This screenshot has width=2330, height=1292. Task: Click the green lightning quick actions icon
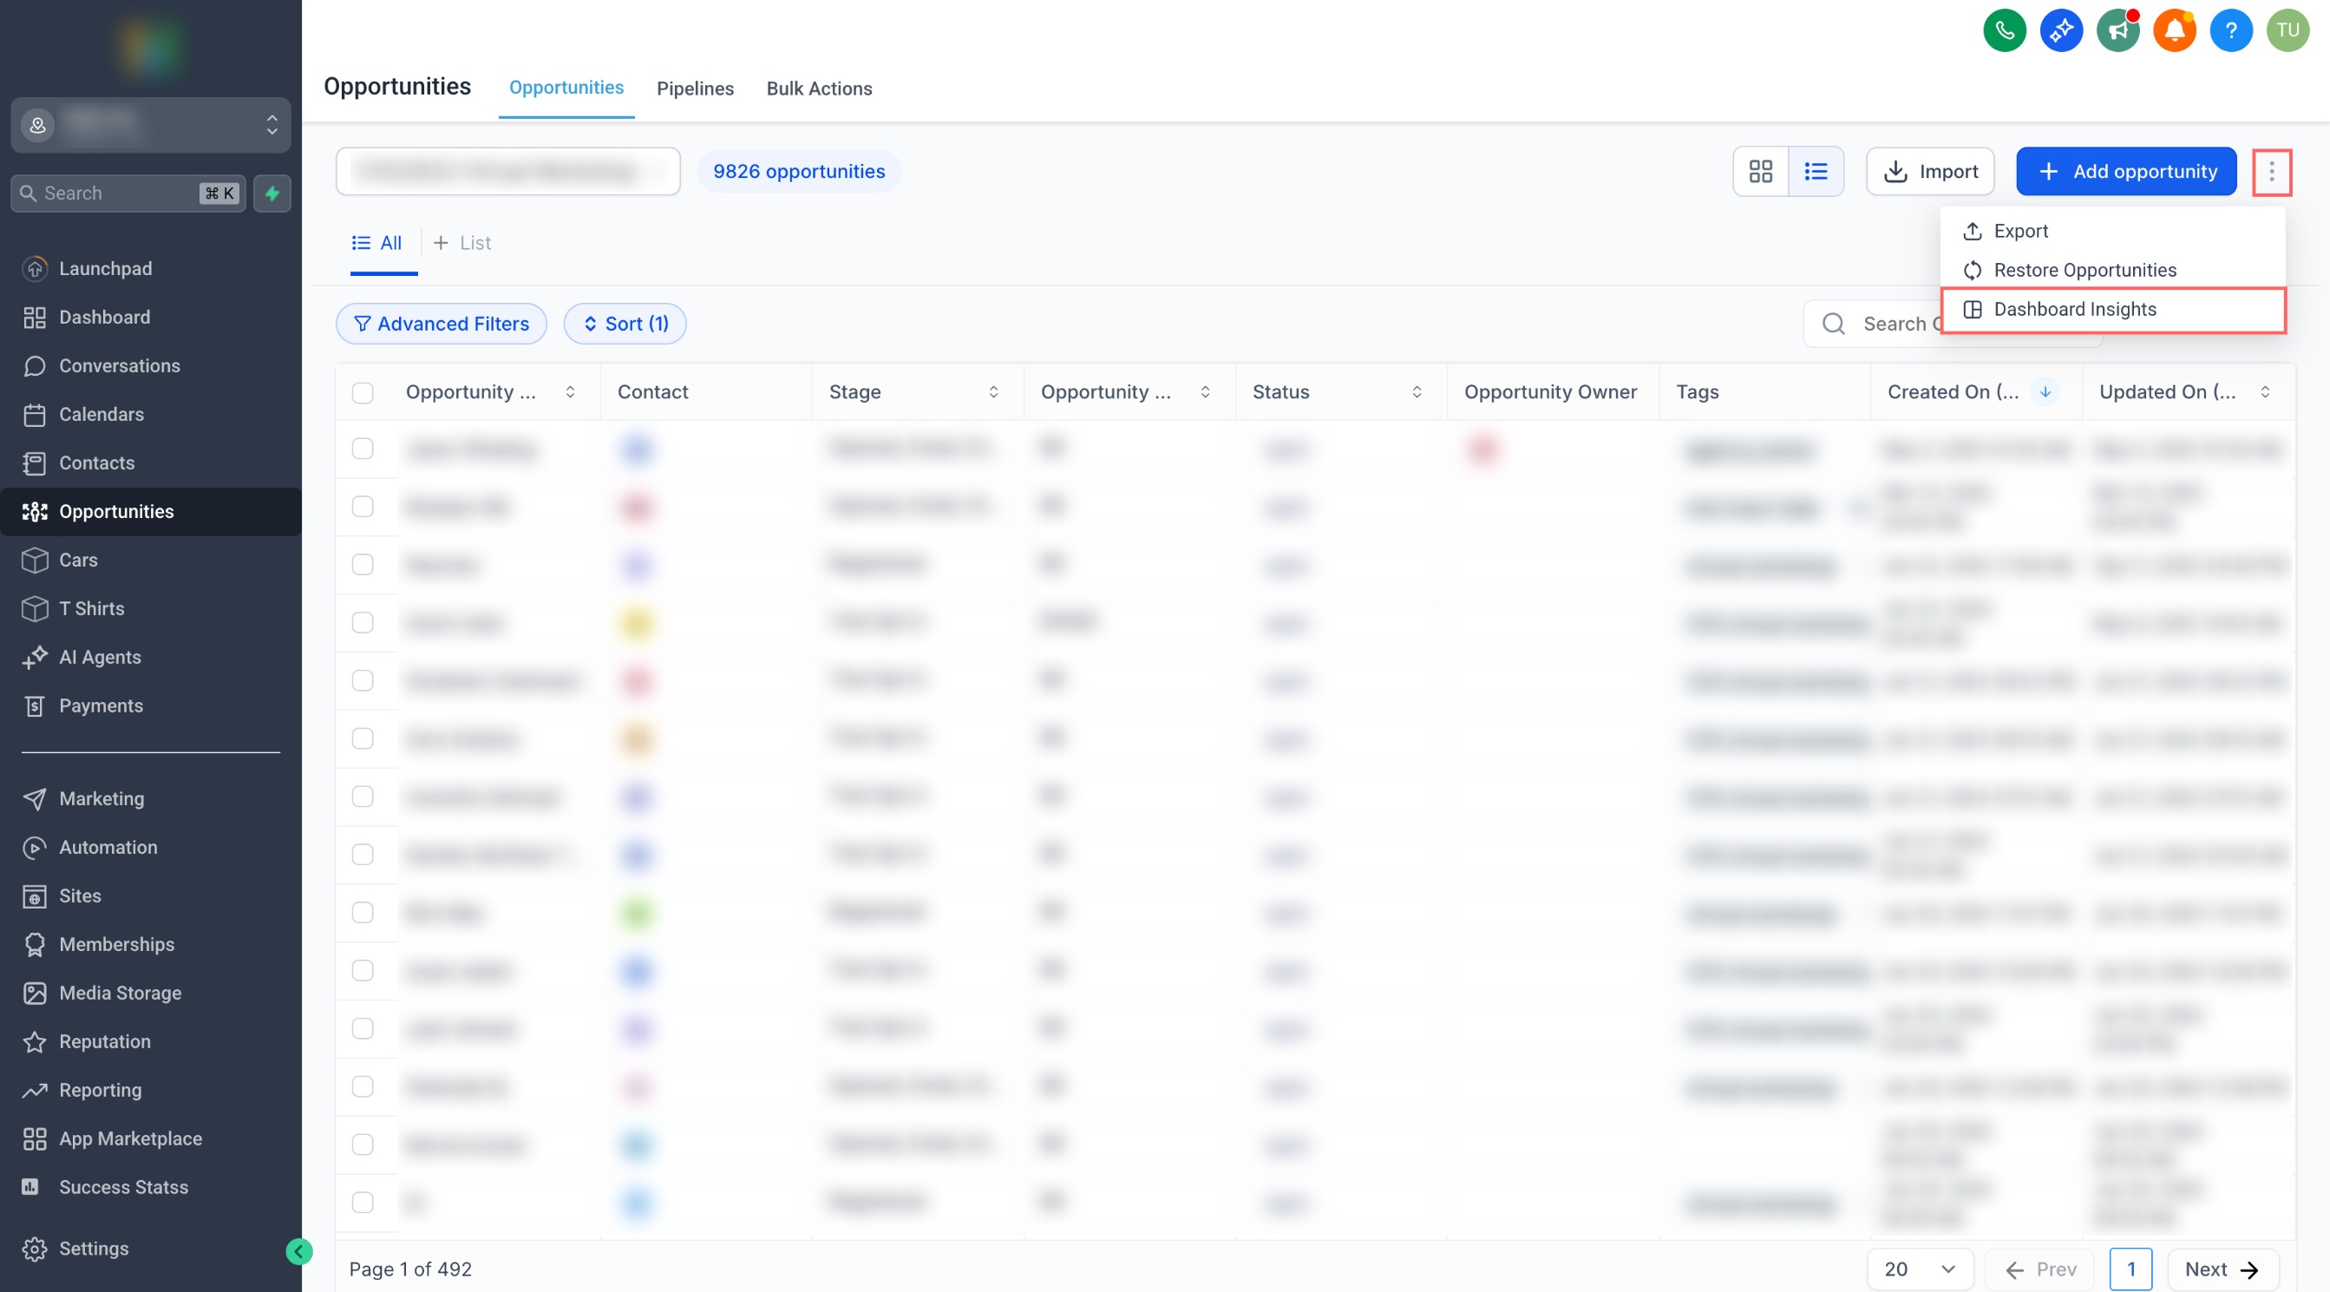[x=272, y=193]
